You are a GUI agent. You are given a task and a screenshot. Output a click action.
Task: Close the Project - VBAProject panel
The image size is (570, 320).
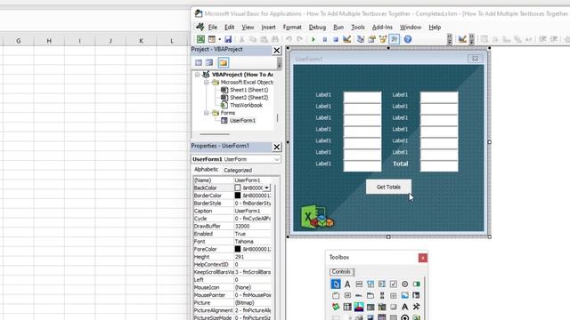pos(277,51)
